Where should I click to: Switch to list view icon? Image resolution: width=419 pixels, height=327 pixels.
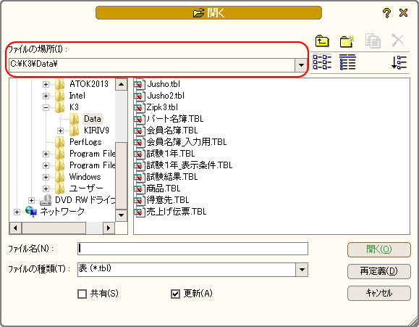tap(322, 62)
